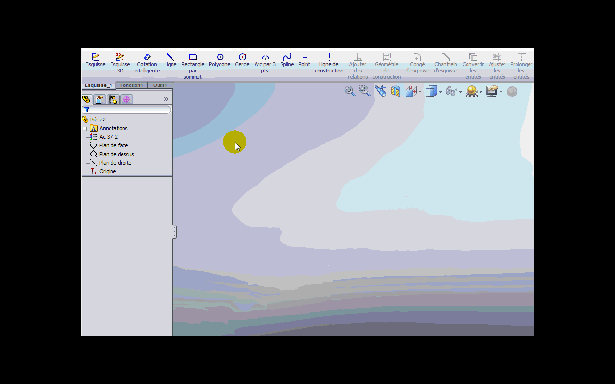Activate Cotation intelligente dimension tool
615x384 pixels.
click(x=147, y=63)
